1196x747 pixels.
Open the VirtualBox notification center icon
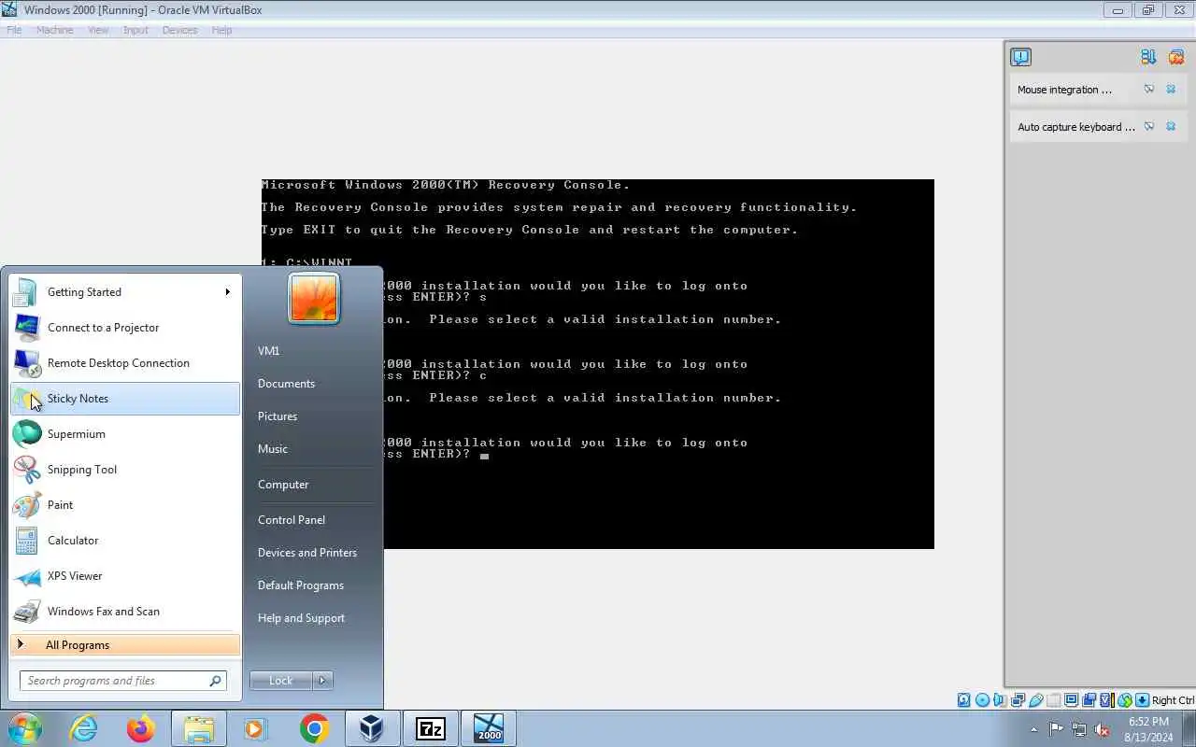pyautogui.click(x=1020, y=57)
